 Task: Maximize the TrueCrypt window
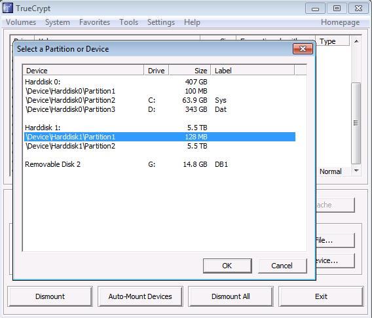pyautogui.click(x=337, y=9)
